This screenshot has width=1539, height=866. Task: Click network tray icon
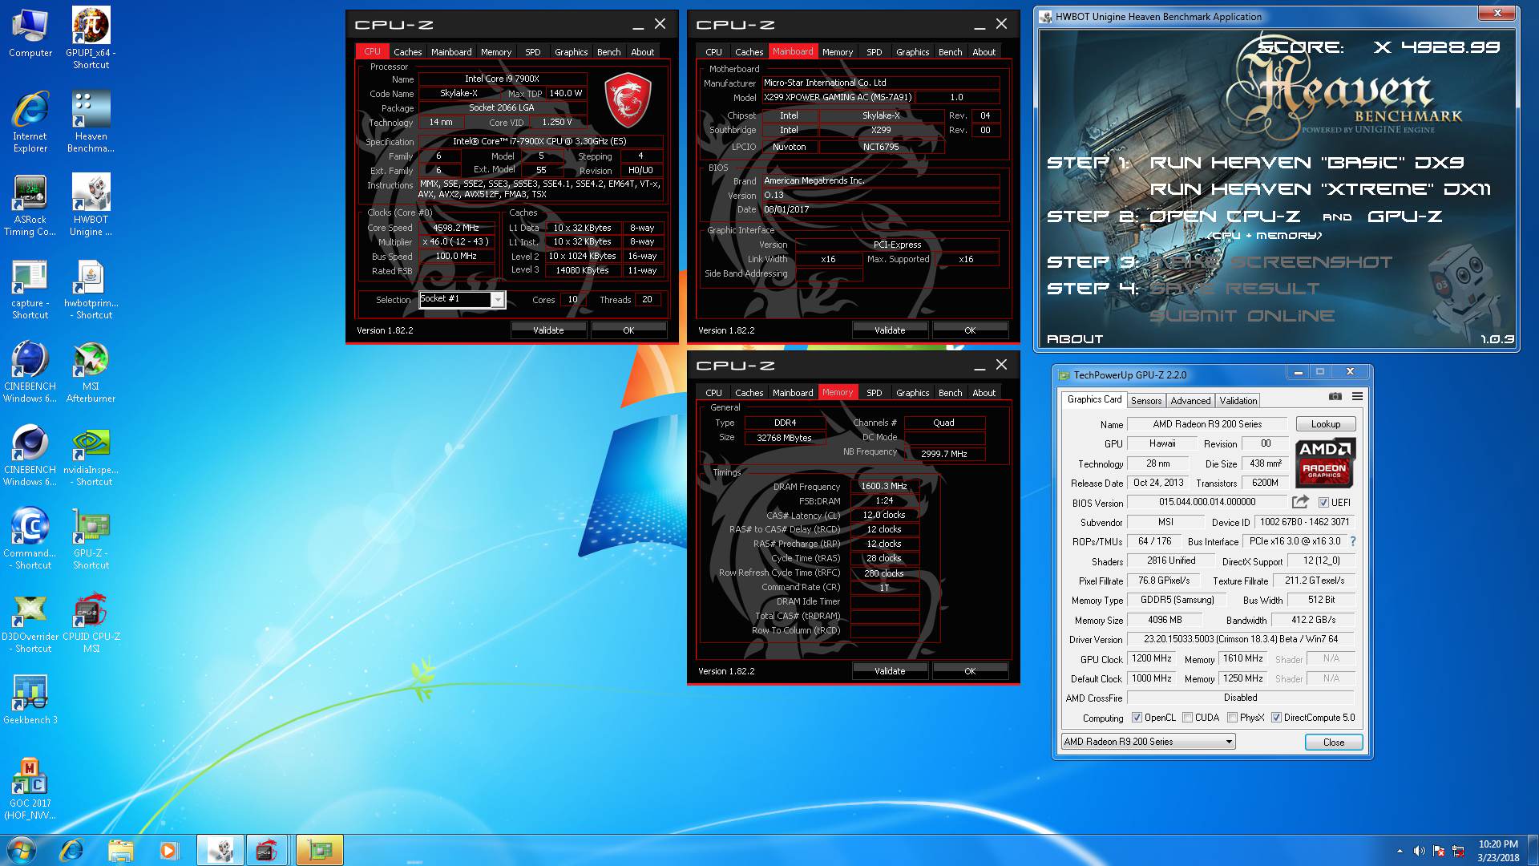(1458, 851)
